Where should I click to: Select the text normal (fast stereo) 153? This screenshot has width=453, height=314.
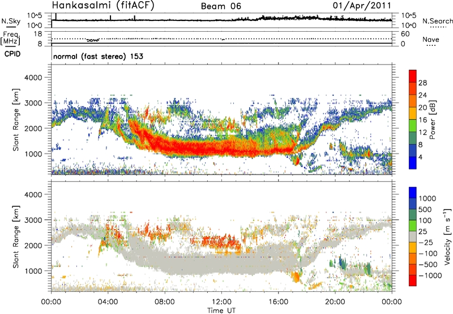coord(98,56)
